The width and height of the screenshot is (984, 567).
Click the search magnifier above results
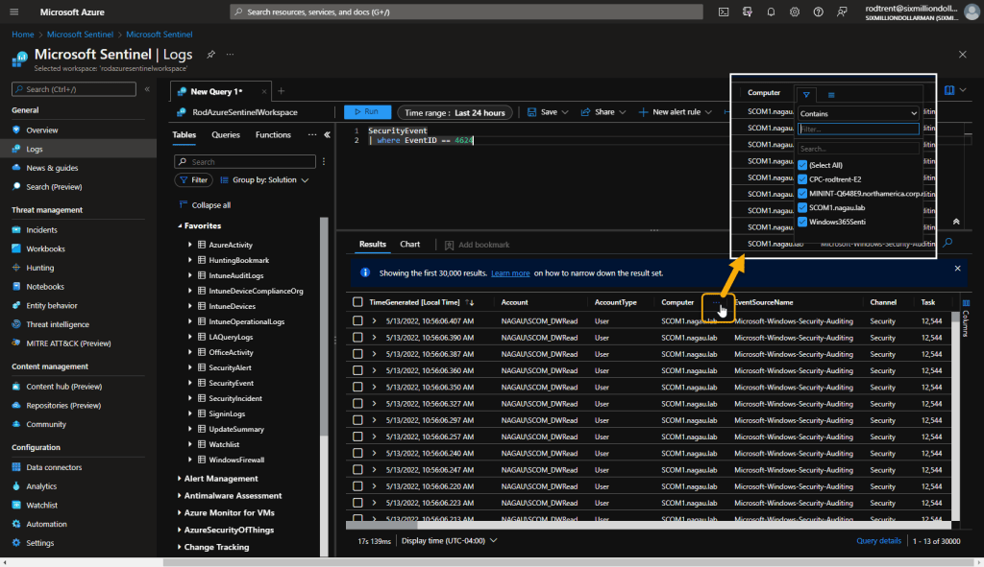[947, 243]
